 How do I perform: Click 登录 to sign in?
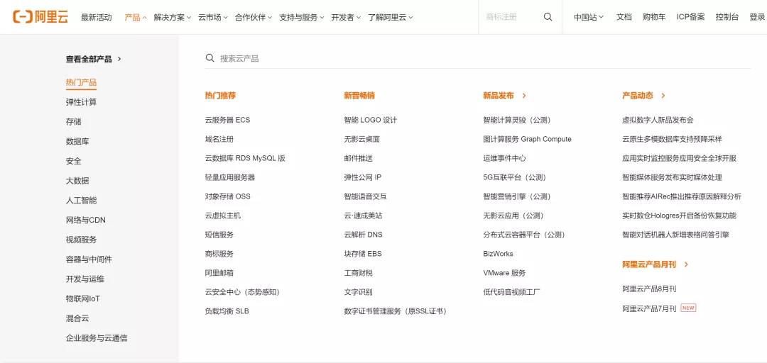757,17
